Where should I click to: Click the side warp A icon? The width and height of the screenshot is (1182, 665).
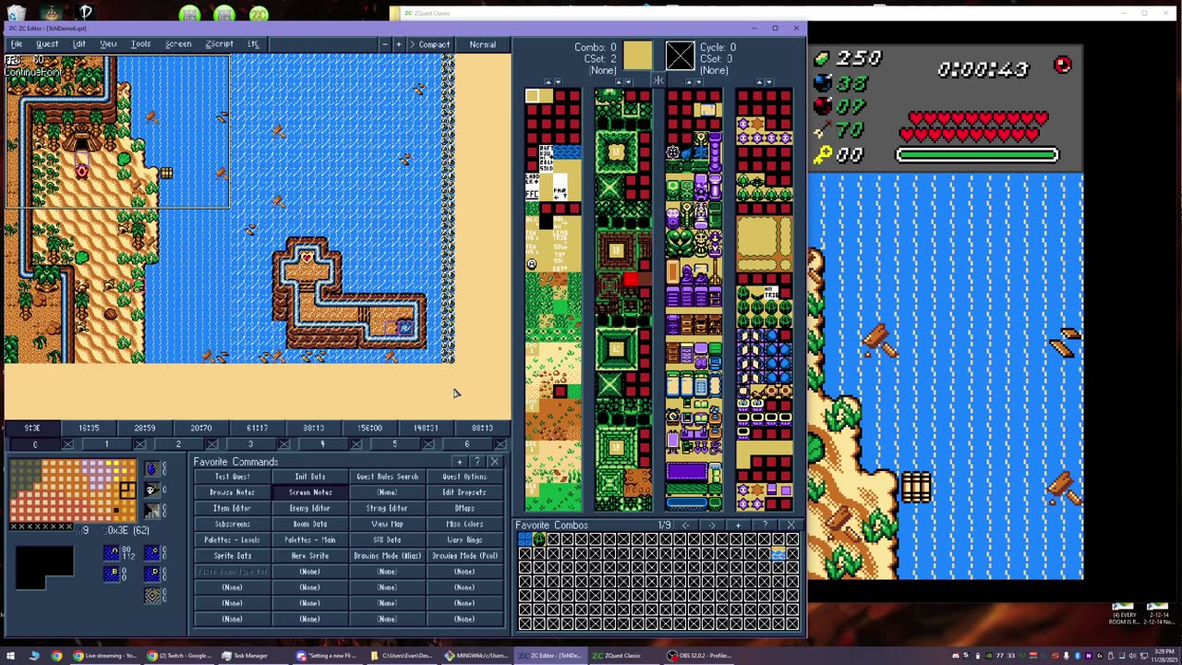coord(111,552)
